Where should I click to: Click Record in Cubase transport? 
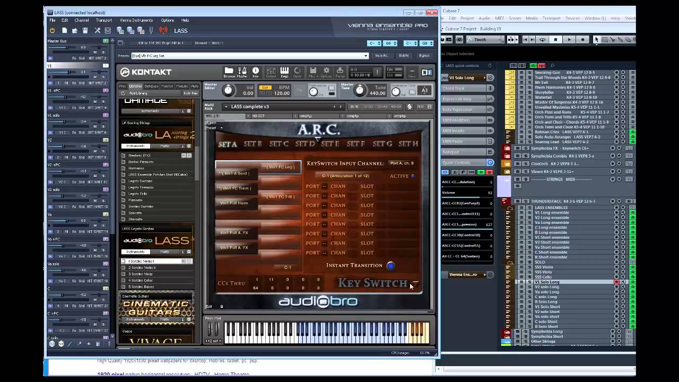[582, 39]
